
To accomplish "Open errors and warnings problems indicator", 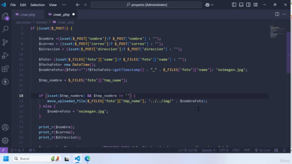I will pyautogui.click(x=17, y=150).
